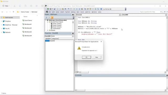Open the File menu
Viewport: 168px width, 95px height.
(x=50, y=12)
